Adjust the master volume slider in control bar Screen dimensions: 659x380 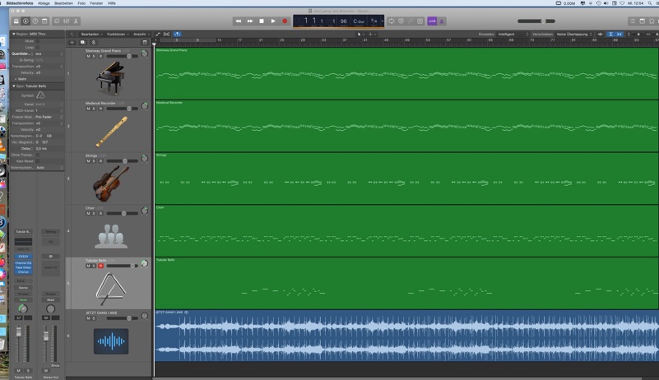click(536, 21)
